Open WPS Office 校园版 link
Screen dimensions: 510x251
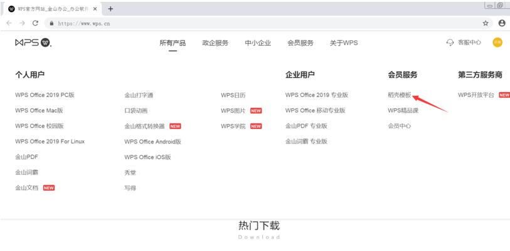coord(40,126)
